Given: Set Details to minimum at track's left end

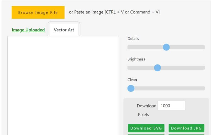Looking at the screenshot, I should [129, 47].
